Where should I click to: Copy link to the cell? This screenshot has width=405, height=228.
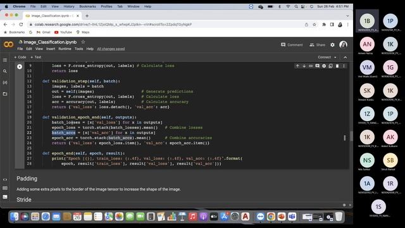(x=311, y=66)
